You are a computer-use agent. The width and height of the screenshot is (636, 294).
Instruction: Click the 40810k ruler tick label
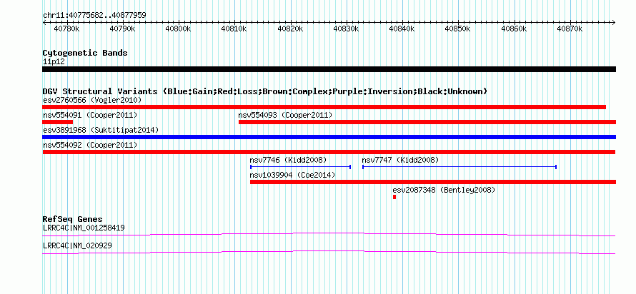pyautogui.click(x=234, y=29)
